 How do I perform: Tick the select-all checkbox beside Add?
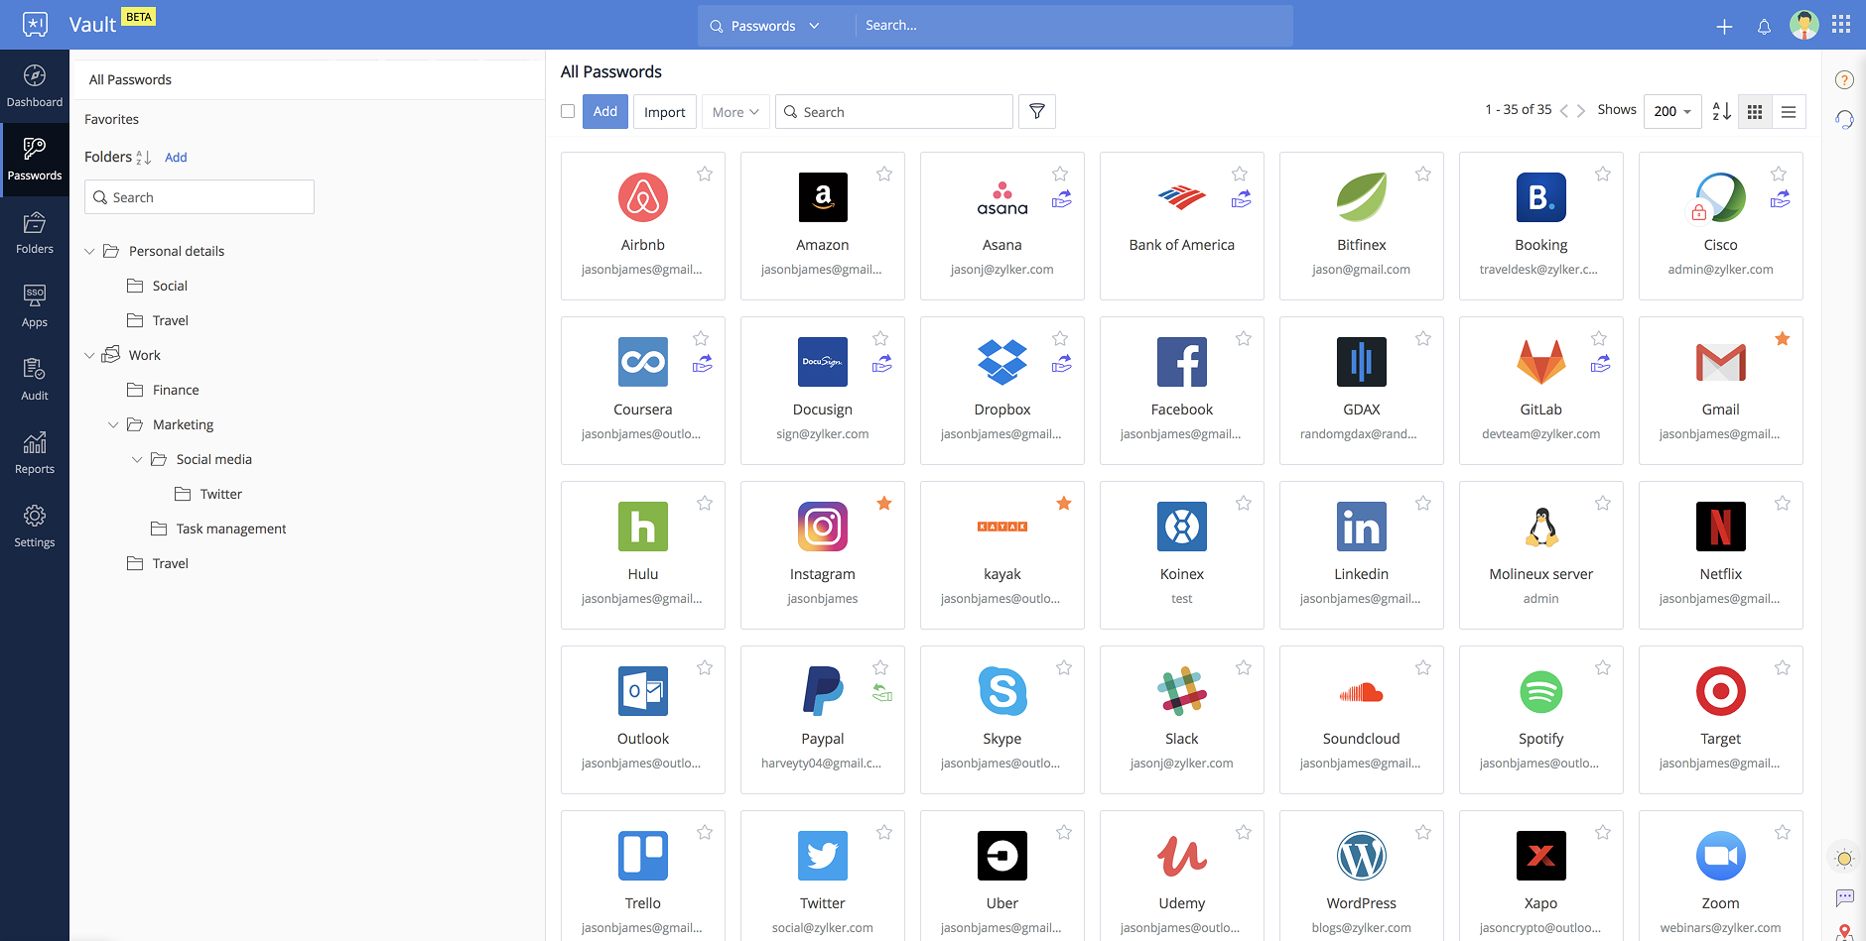[x=568, y=111]
